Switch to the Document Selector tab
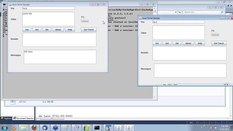The width and height of the screenshot is (233, 131). pos(23,118)
